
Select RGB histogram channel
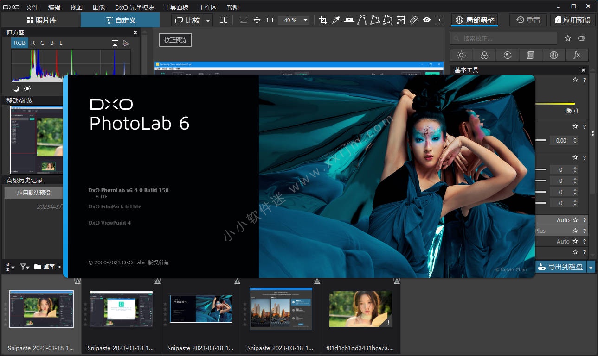coord(19,43)
